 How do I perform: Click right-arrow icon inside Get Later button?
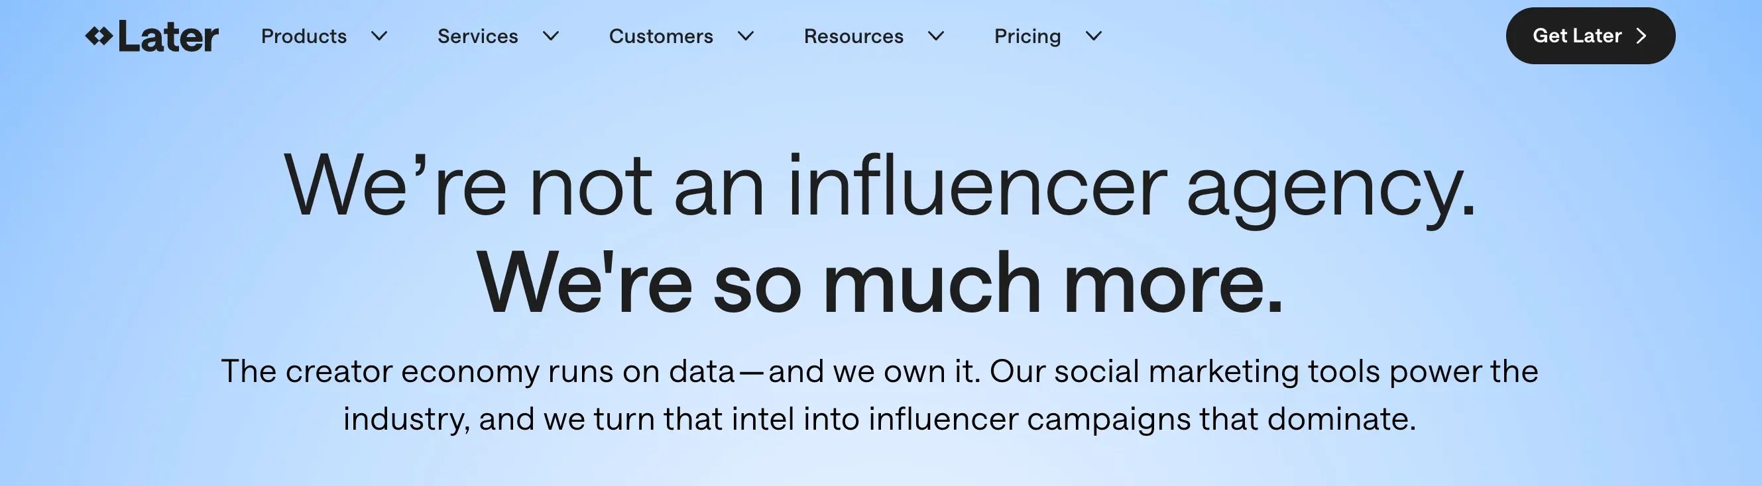tap(1641, 36)
